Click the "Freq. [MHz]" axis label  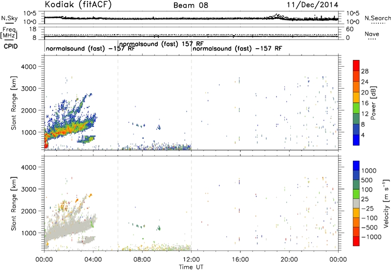[x=9, y=33]
